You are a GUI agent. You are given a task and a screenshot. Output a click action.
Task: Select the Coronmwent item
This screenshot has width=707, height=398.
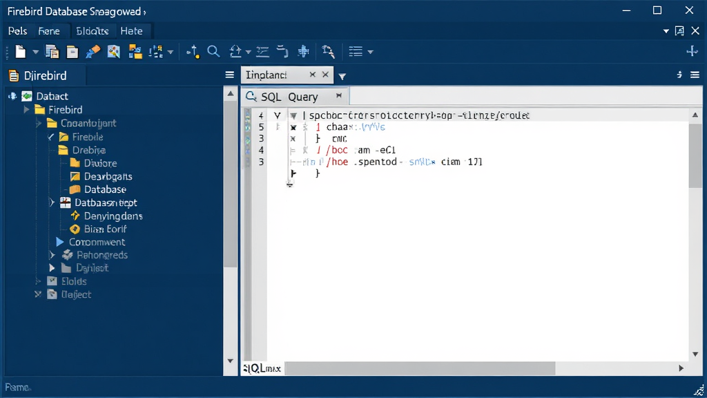(x=97, y=243)
